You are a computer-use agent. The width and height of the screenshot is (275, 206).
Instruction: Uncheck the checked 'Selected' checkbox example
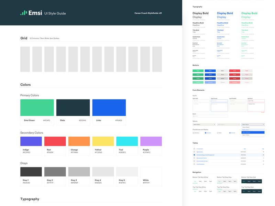206,133
